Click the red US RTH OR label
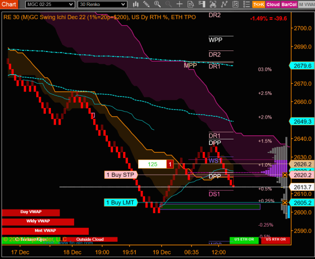Viewport: 315px width, 259px height. pos(276,240)
